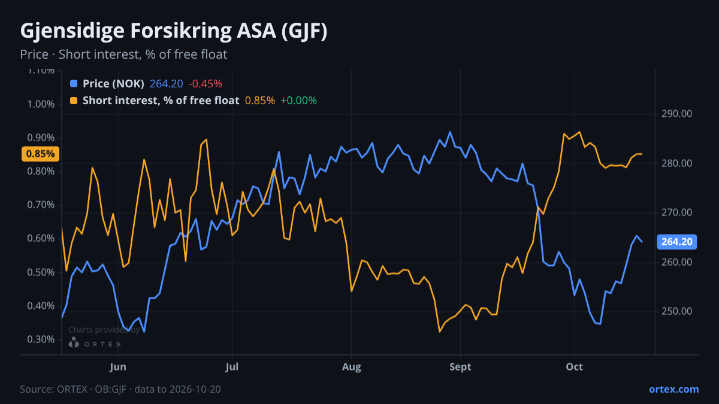
Task: Click the 0.40% left axis label
Action: [x=41, y=306]
